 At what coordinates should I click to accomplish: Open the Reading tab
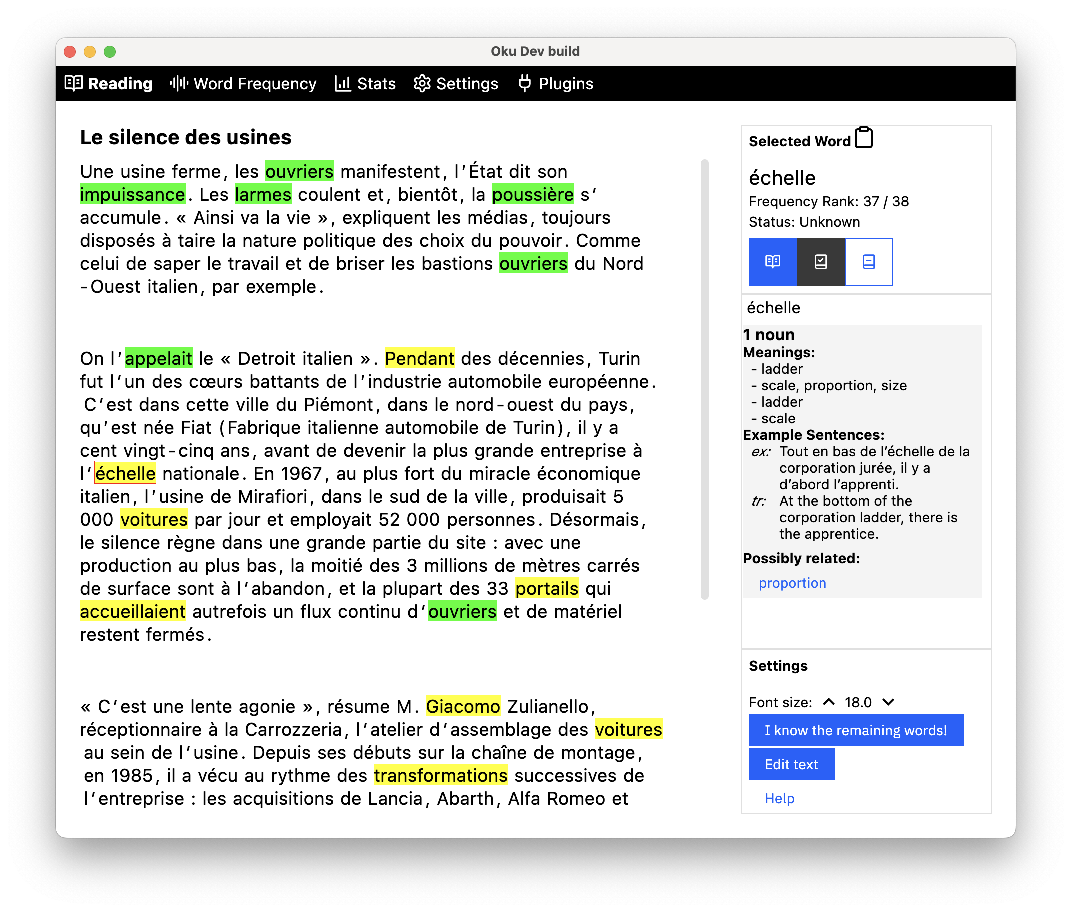(x=109, y=83)
